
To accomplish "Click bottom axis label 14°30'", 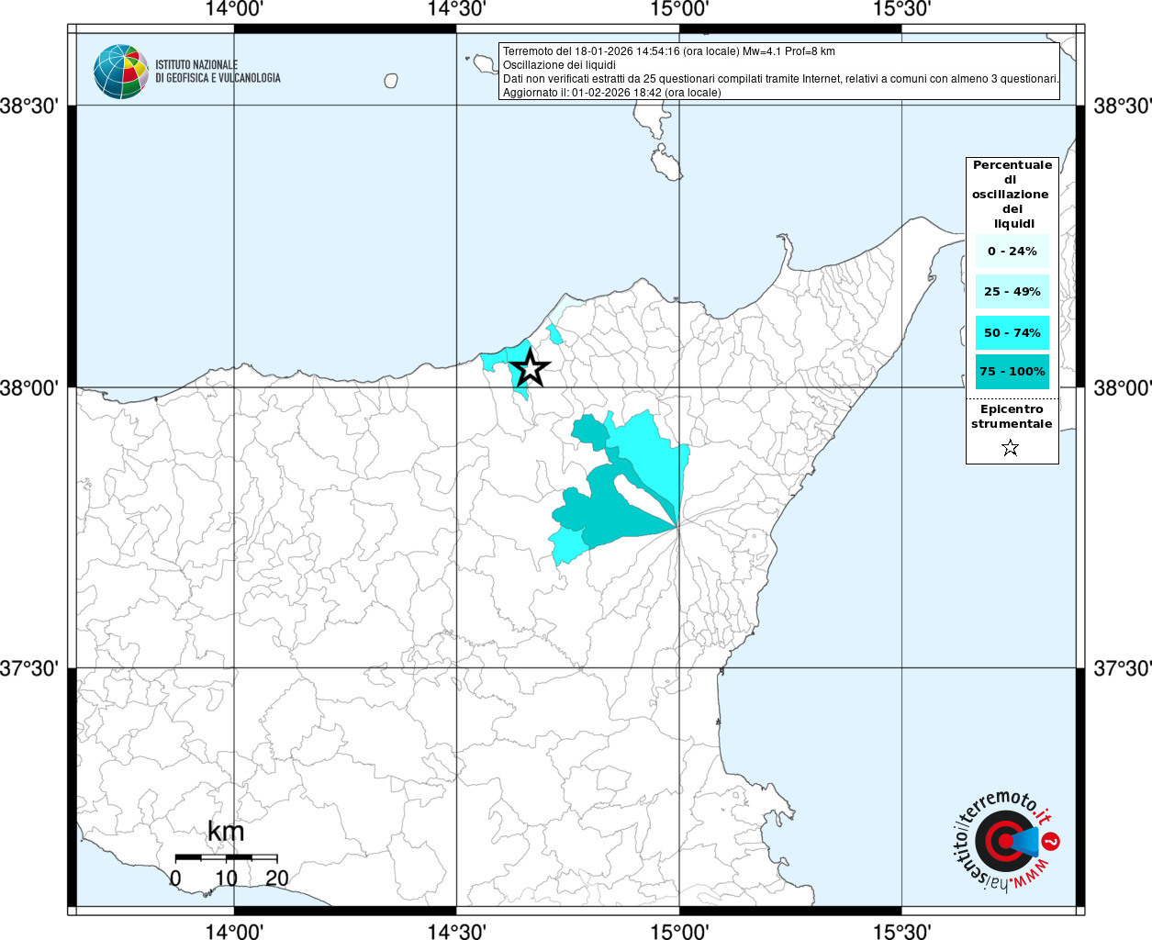I will click(456, 931).
